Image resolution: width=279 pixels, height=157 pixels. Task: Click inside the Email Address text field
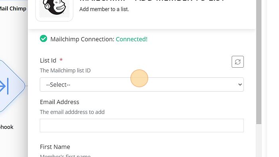click(141, 126)
